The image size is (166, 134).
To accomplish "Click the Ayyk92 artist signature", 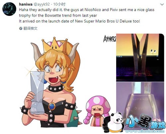I will (x=110, y=39).
